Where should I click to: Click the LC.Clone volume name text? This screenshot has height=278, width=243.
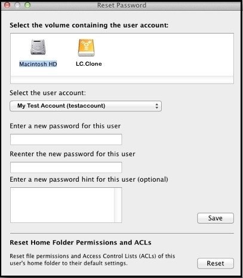tap(89, 64)
